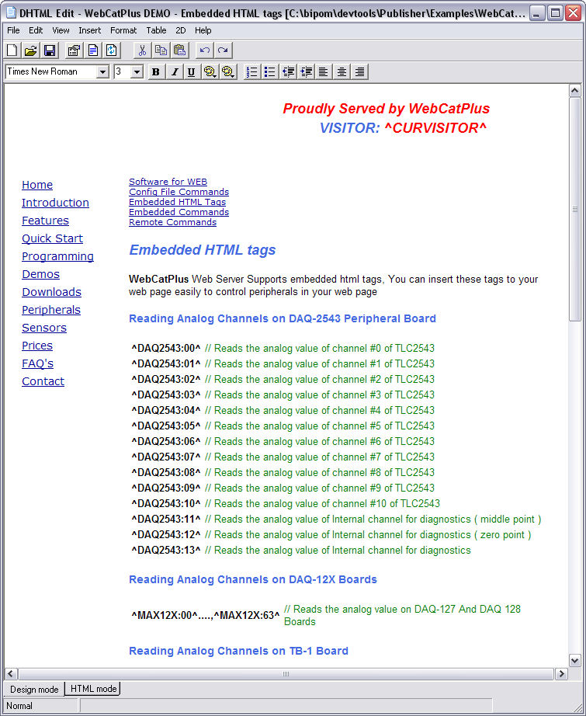Toggle italic formatting
The image size is (586, 716).
[175, 71]
